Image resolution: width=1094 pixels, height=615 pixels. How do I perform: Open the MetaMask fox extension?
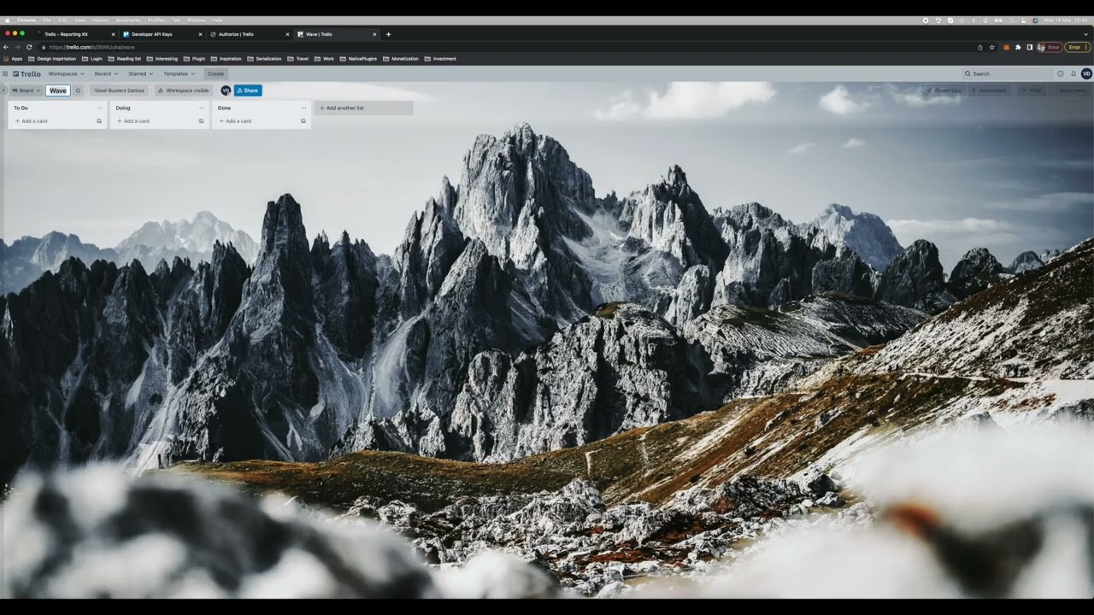(x=1006, y=47)
